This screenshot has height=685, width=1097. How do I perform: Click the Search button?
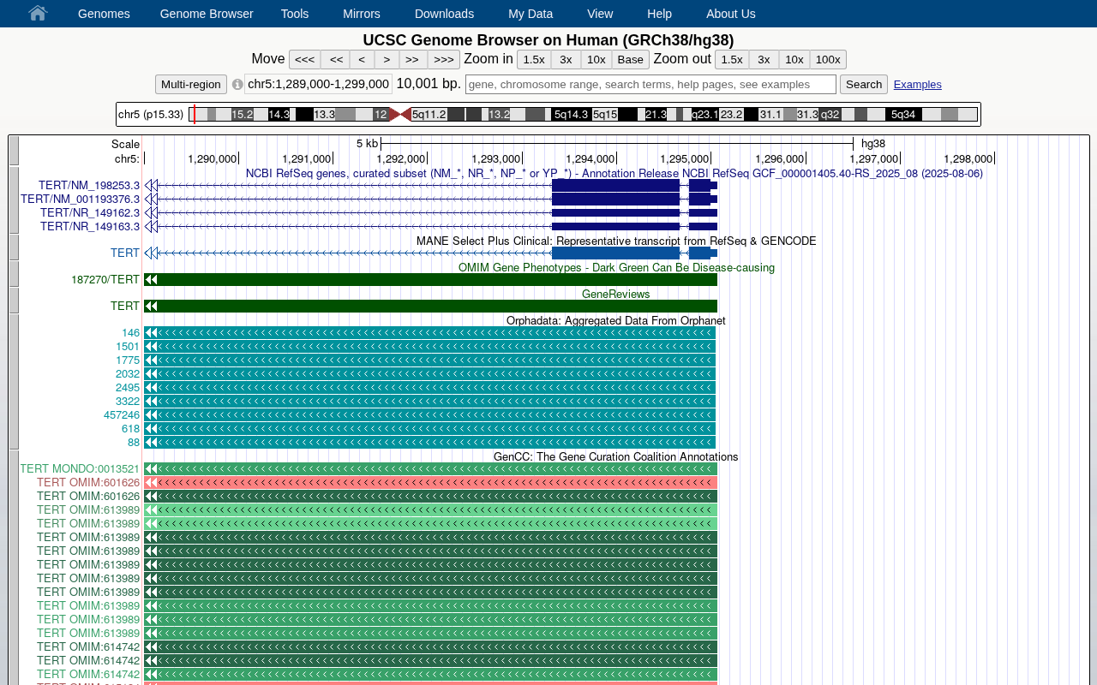[x=864, y=84]
